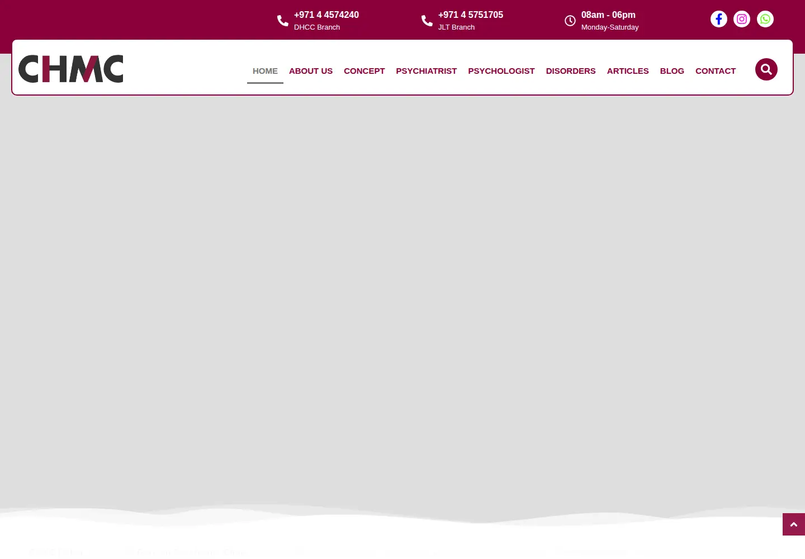Open the WhatsApp chat icon

765,19
